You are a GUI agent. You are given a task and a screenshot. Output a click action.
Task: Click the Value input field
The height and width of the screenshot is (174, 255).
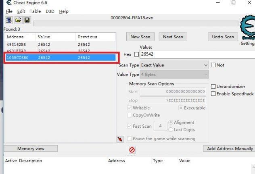[x=197, y=54]
